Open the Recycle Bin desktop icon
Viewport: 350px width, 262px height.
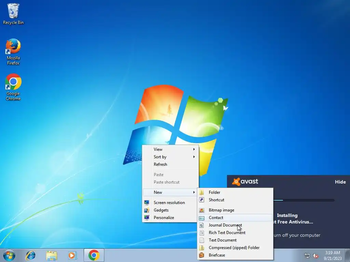tap(13, 14)
